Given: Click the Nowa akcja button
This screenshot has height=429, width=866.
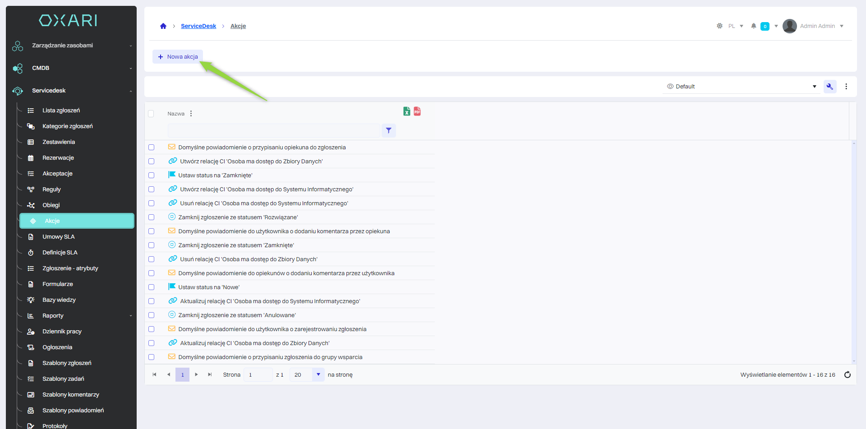Looking at the screenshot, I should pyautogui.click(x=178, y=57).
